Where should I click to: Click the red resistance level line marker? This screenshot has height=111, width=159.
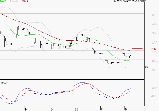[x=137, y=48]
